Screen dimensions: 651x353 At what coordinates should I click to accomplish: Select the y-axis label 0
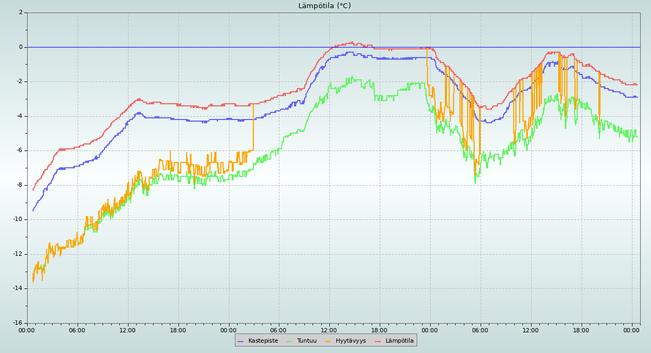[x=21, y=47]
